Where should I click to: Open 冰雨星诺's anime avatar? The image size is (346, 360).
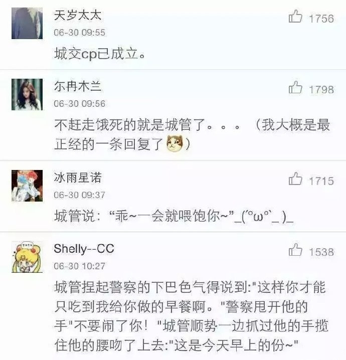click(x=27, y=186)
